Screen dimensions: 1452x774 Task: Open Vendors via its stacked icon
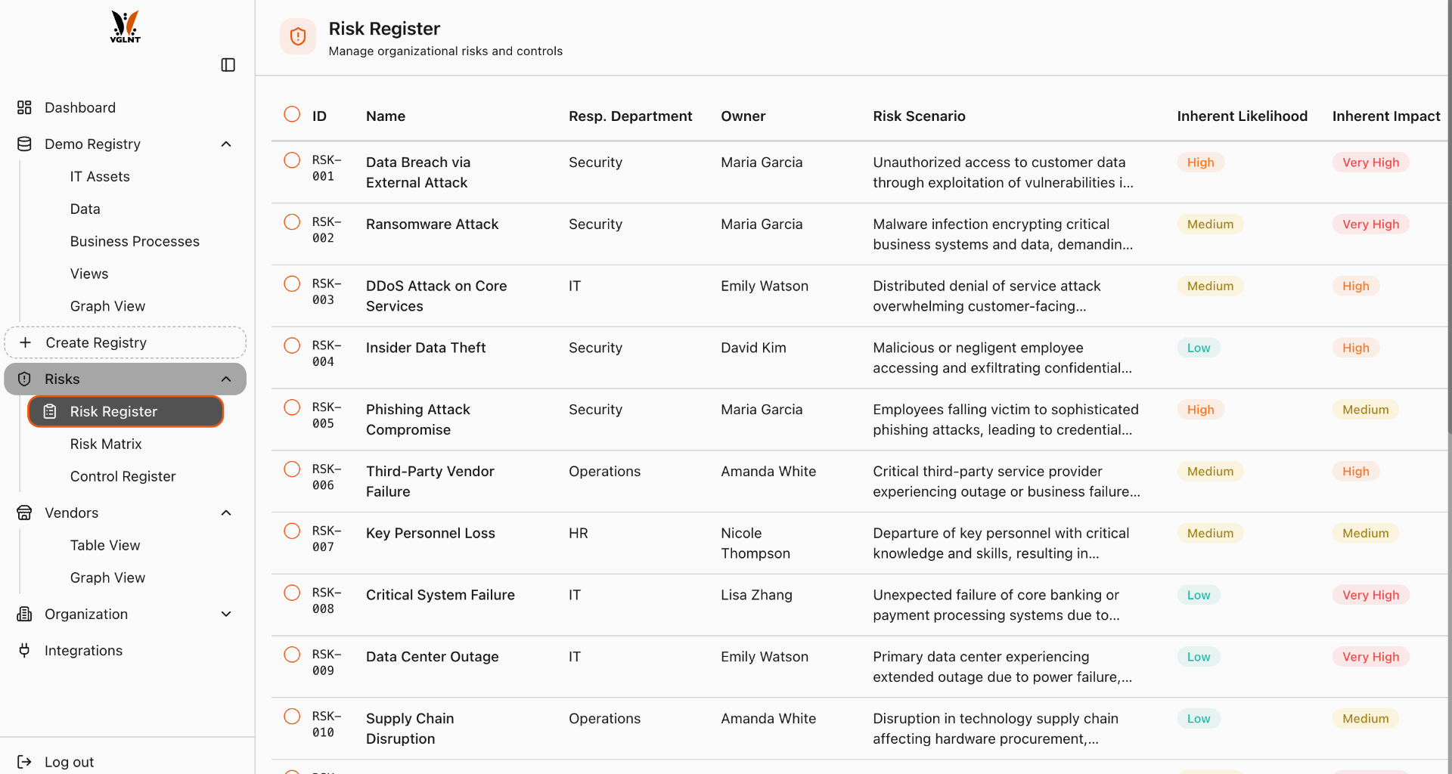[23, 512]
